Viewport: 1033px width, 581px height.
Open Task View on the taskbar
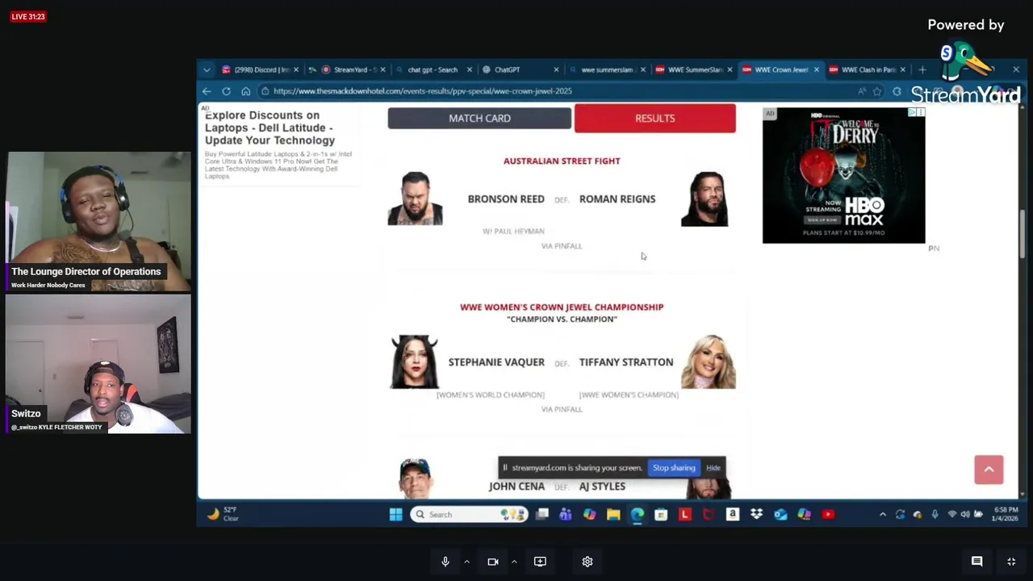click(542, 515)
